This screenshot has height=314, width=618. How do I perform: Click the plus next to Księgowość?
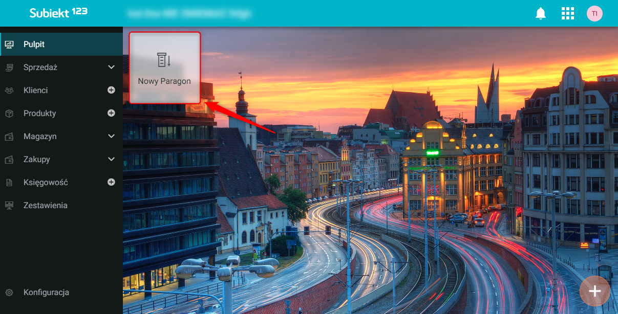coord(111,182)
